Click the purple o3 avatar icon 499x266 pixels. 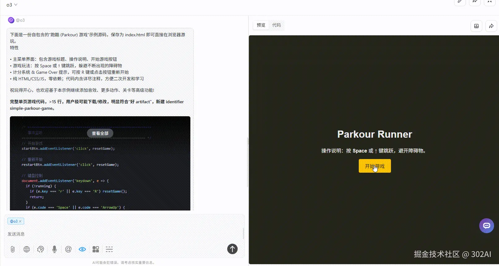click(x=11, y=20)
